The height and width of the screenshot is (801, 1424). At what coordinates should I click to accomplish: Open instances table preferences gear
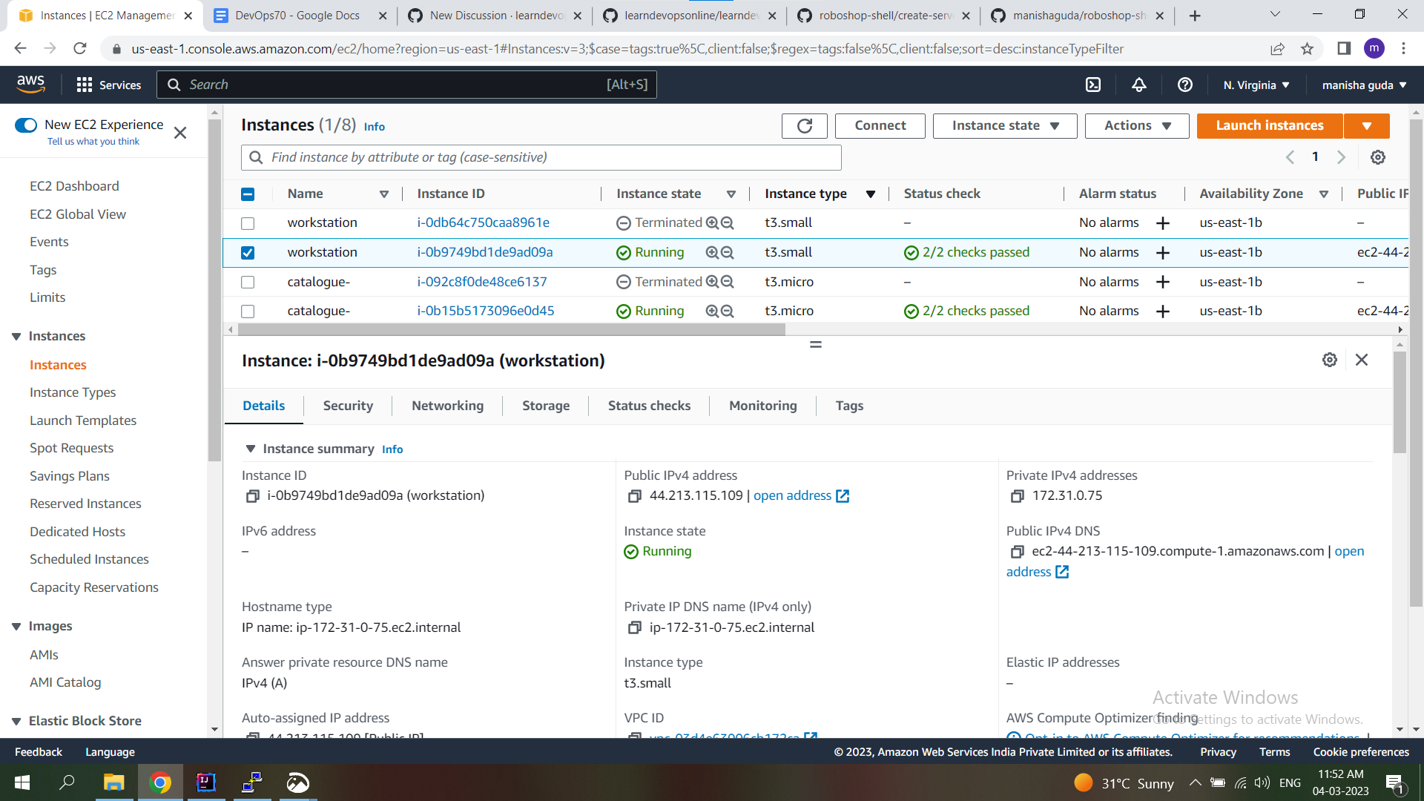1378,156
